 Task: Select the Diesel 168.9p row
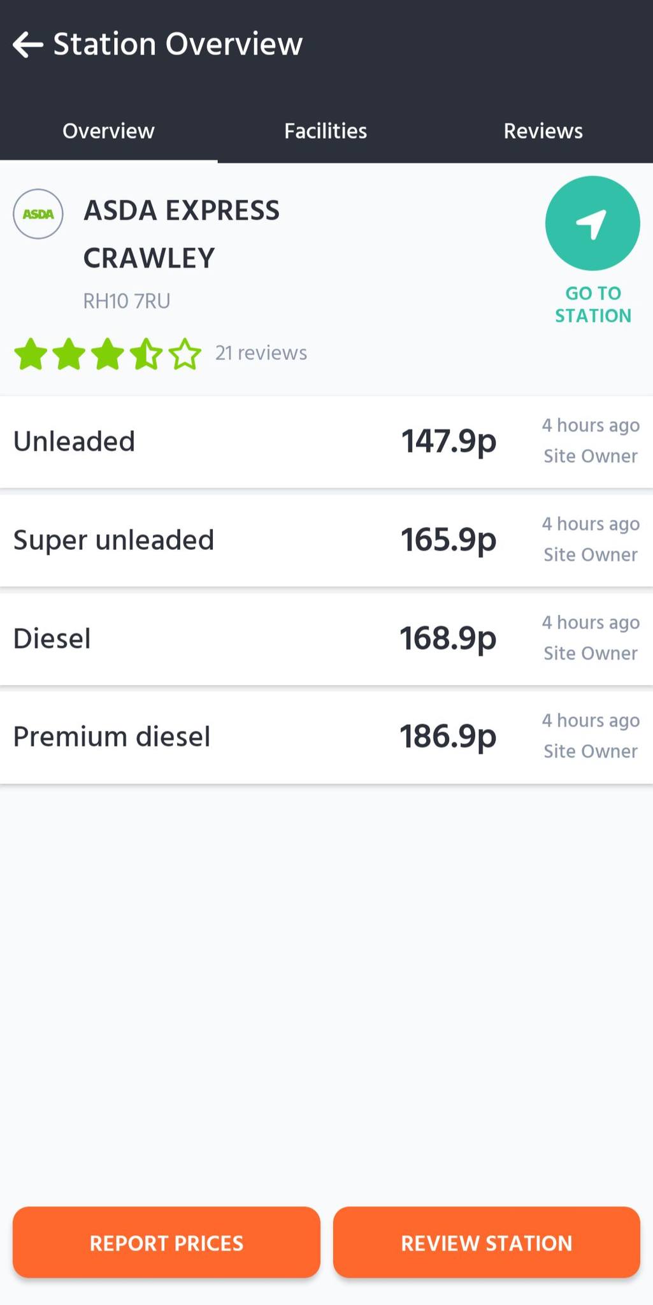(x=326, y=638)
